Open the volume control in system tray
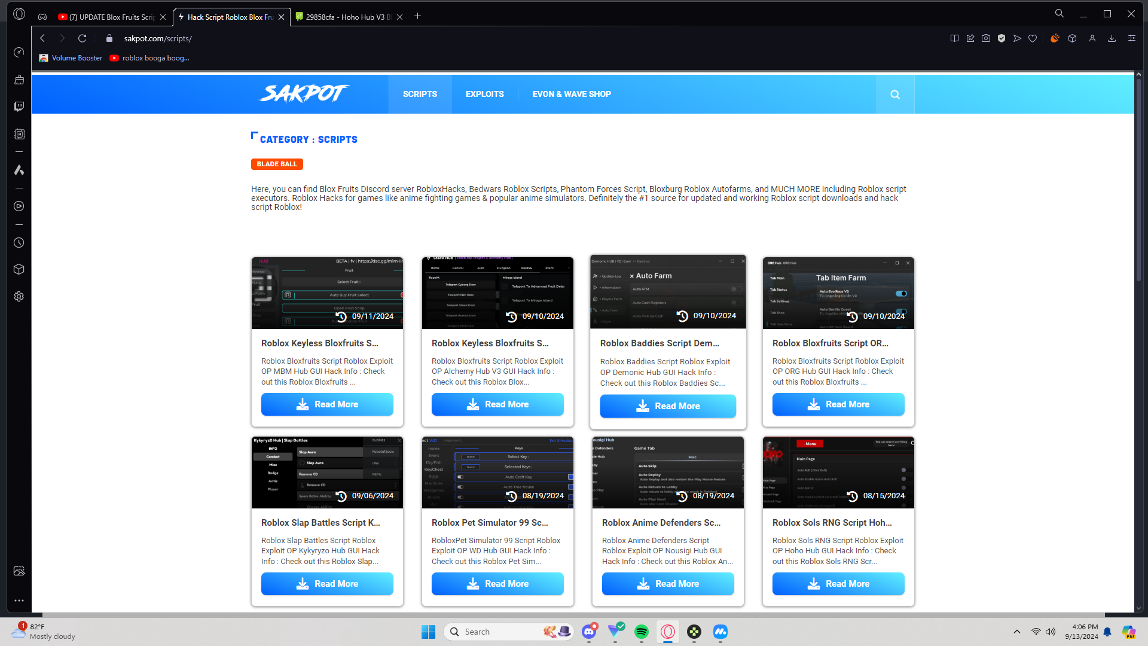1148x646 pixels. 1051,632
